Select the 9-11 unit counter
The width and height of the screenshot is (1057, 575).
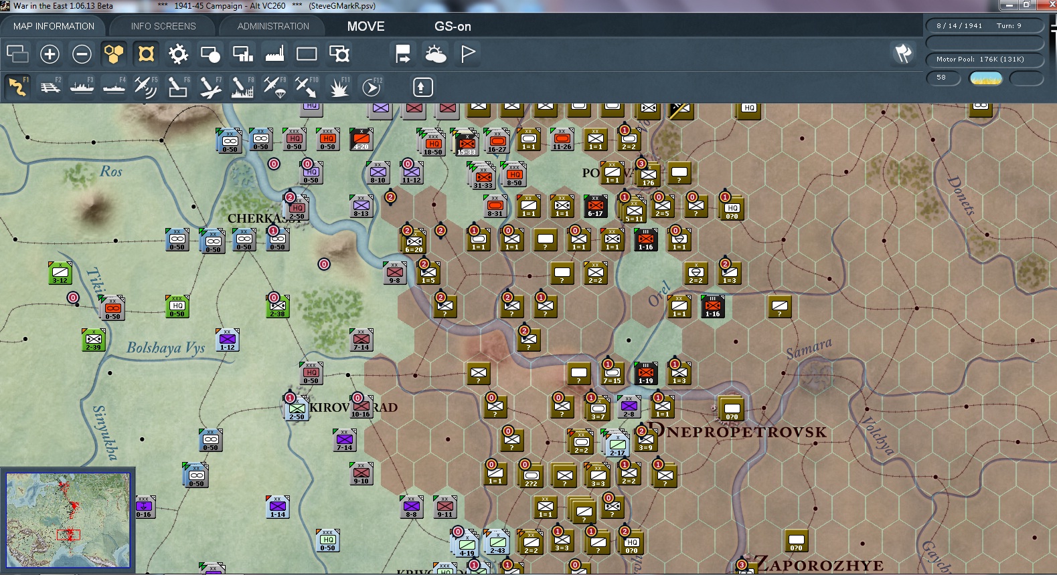pyautogui.click(x=445, y=507)
